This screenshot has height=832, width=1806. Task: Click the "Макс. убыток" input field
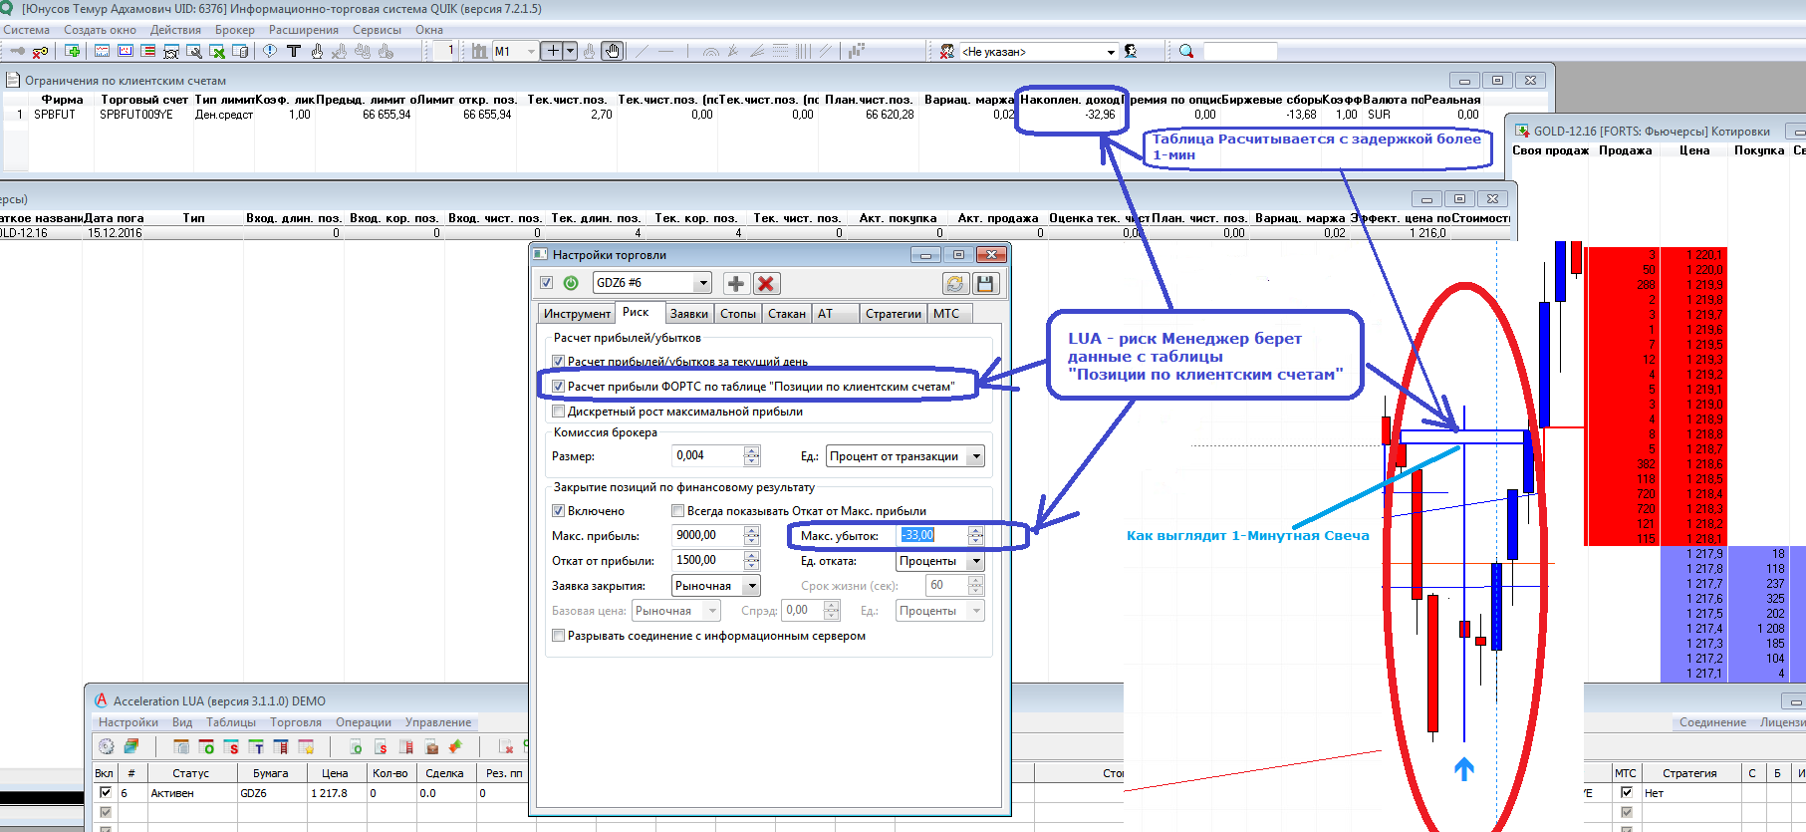click(931, 536)
